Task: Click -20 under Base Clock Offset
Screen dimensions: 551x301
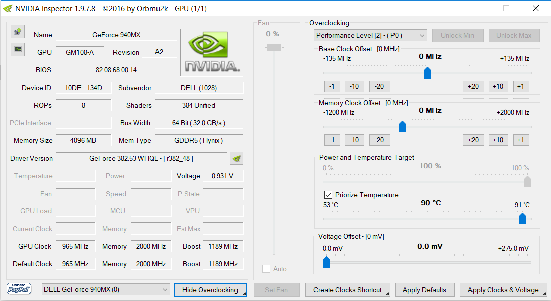Action: (x=379, y=86)
